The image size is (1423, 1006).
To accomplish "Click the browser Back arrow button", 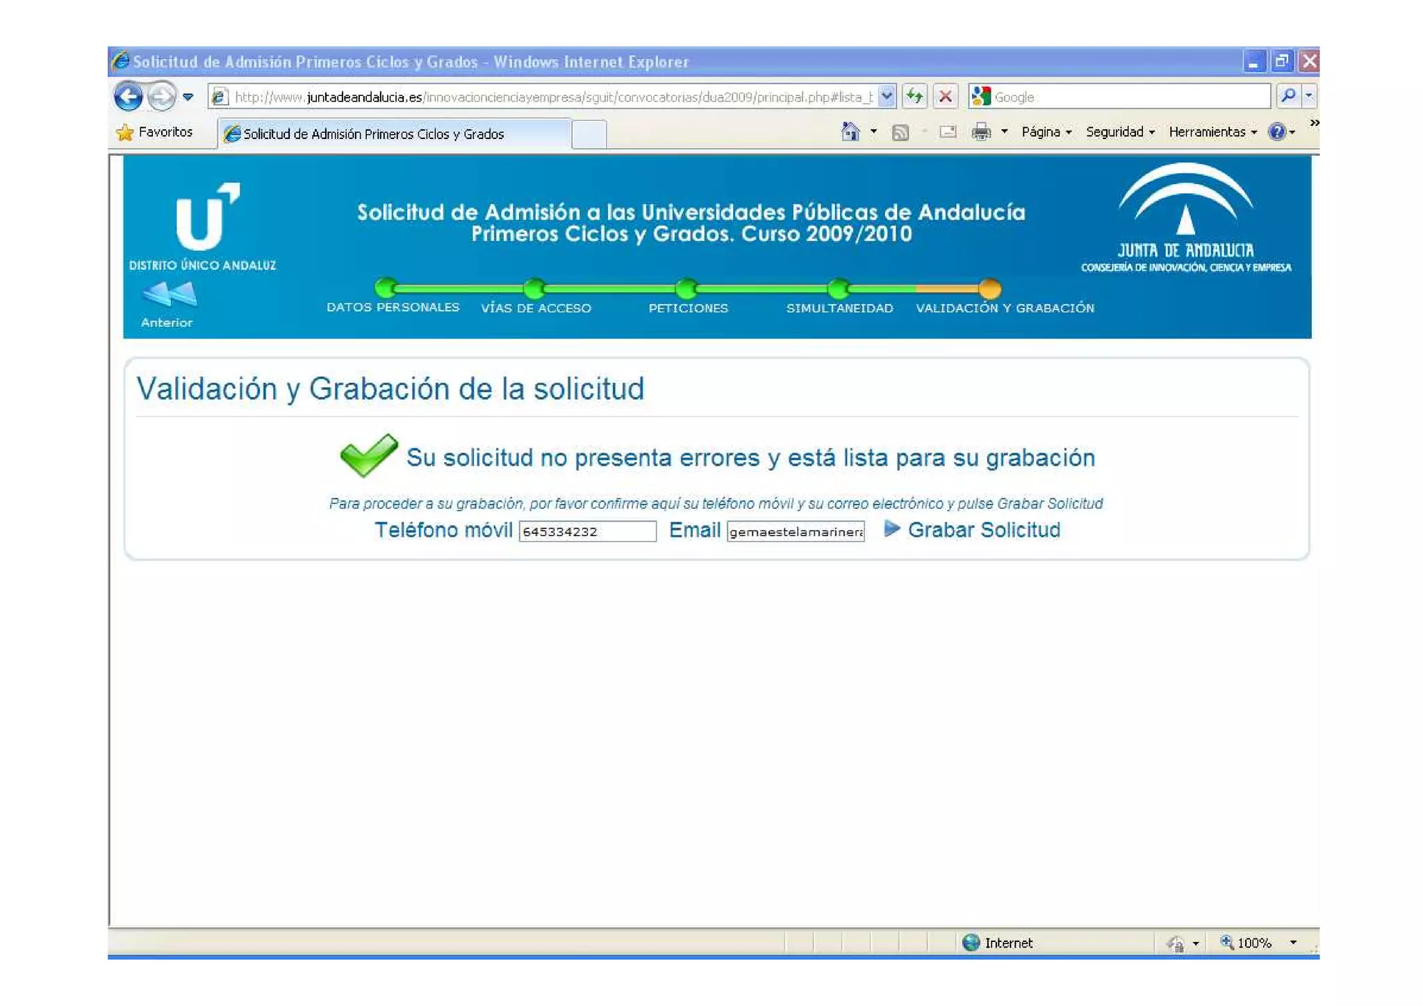I will click(128, 97).
